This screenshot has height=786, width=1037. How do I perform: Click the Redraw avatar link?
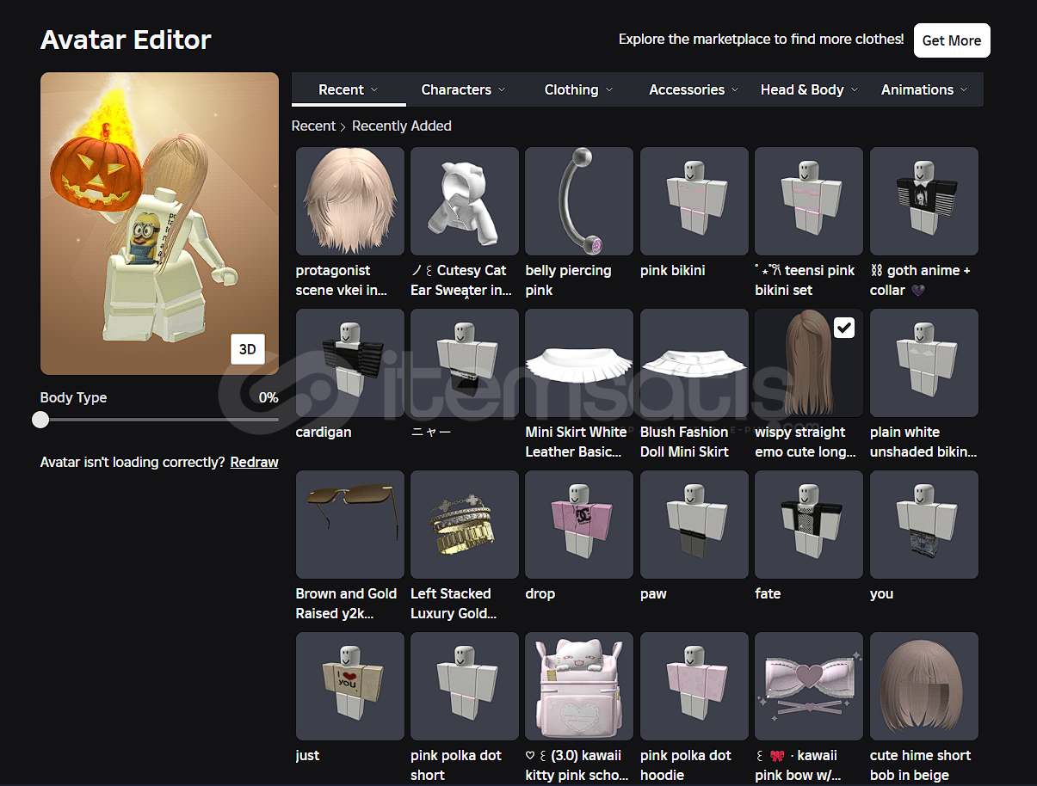pos(254,463)
